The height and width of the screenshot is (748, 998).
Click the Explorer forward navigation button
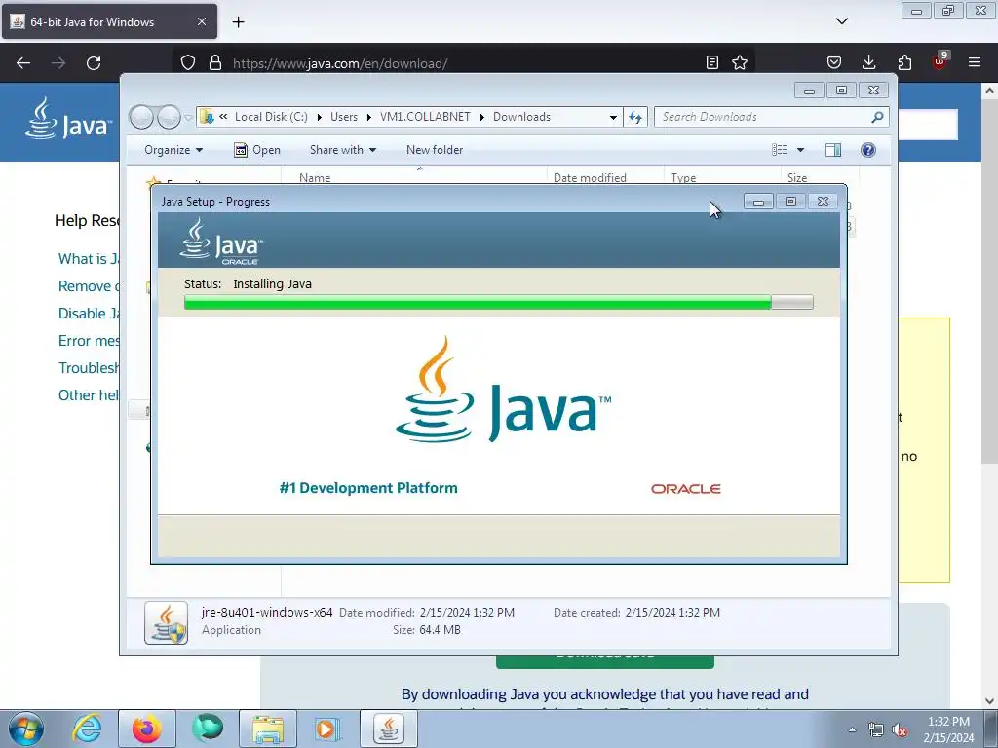169,117
